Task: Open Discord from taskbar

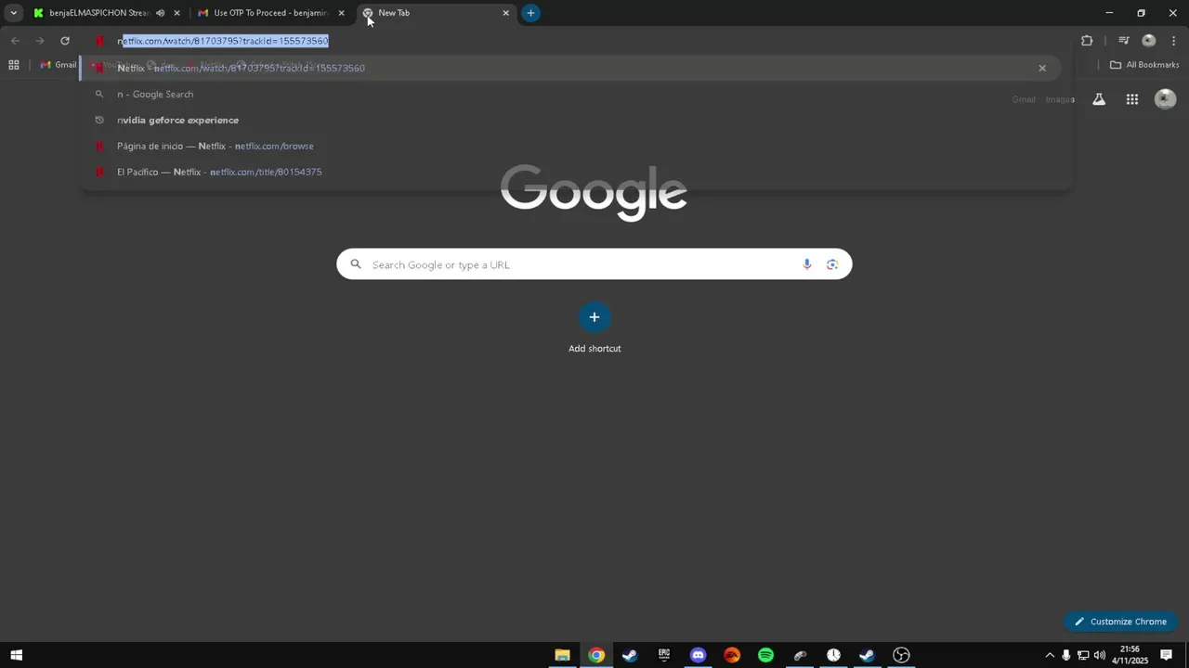Action: click(698, 655)
